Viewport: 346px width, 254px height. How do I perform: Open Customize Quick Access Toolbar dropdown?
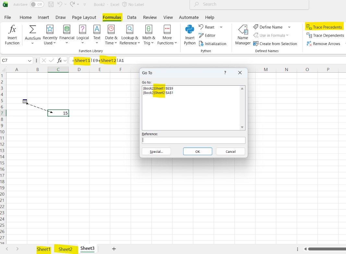pyautogui.click(x=85, y=5)
